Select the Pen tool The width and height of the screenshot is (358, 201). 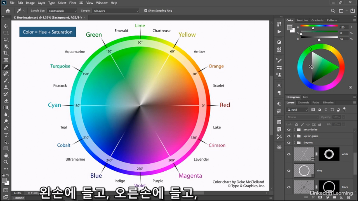[x=6, y=128]
